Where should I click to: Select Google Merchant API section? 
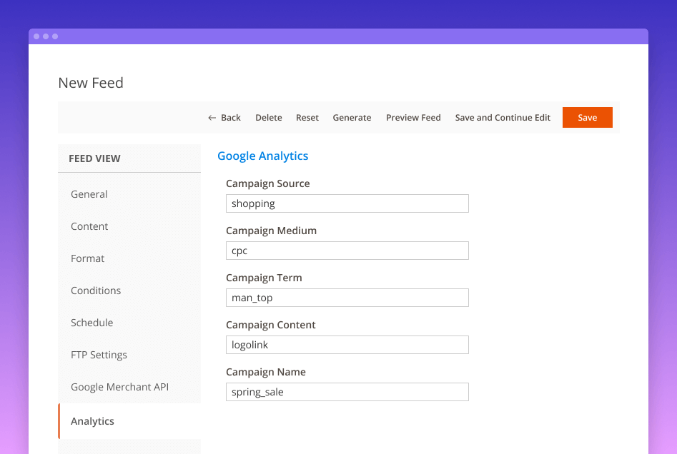(x=119, y=387)
